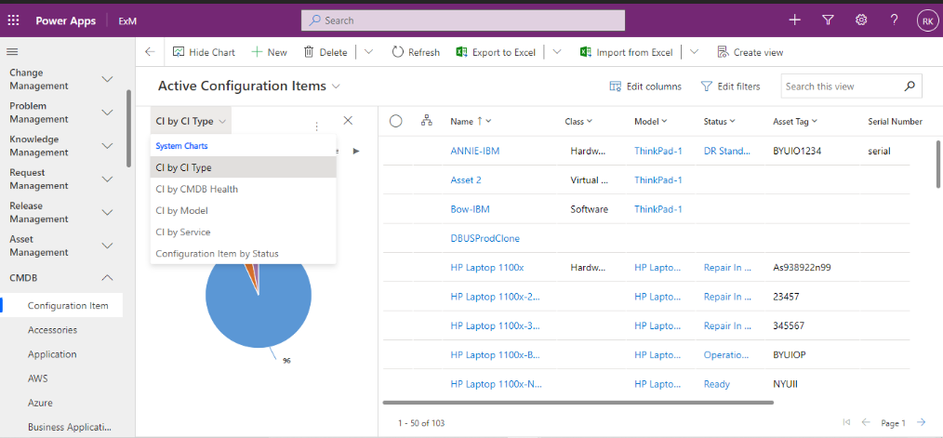
Task: Open Configuration Item in sidebar
Action: click(x=62, y=305)
